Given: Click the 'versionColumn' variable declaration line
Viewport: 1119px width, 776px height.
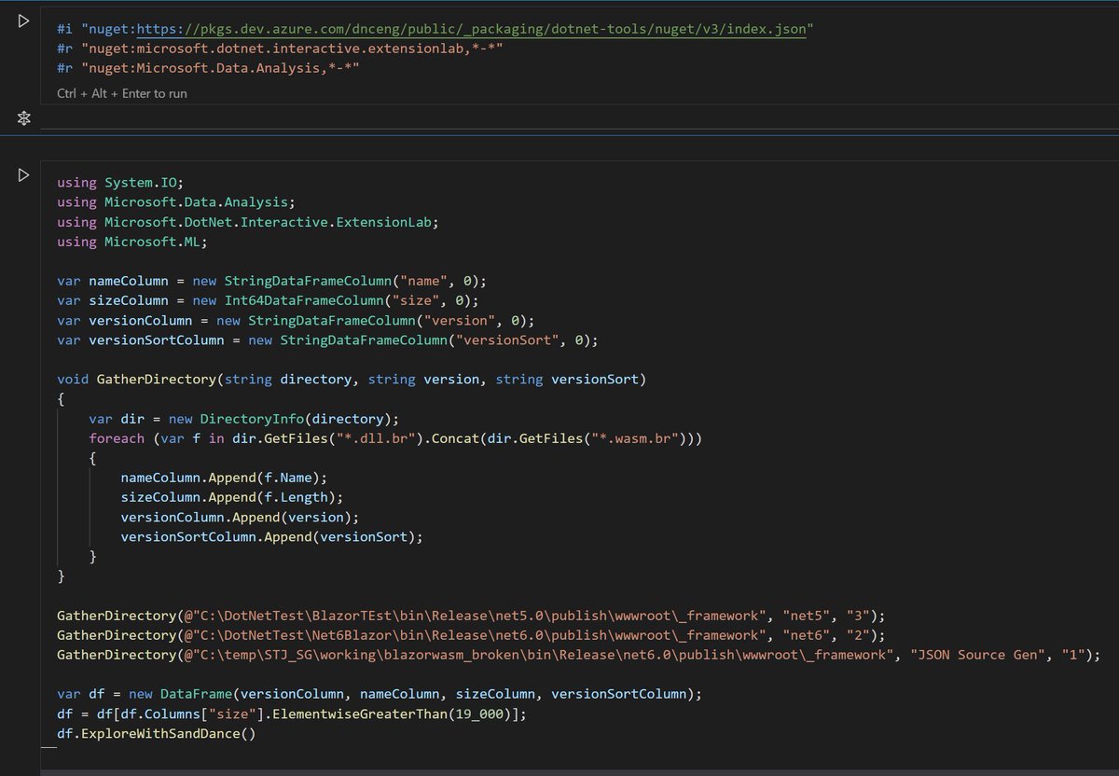Looking at the screenshot, I should tap(296, 320).
